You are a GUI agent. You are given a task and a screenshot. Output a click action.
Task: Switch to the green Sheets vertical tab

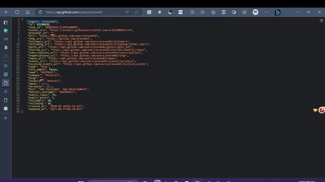(6, 31)
